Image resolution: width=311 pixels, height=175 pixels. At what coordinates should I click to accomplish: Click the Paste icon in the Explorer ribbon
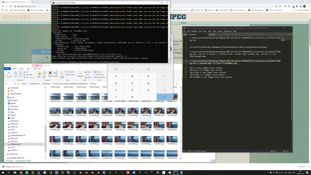(x=20, y=74)
